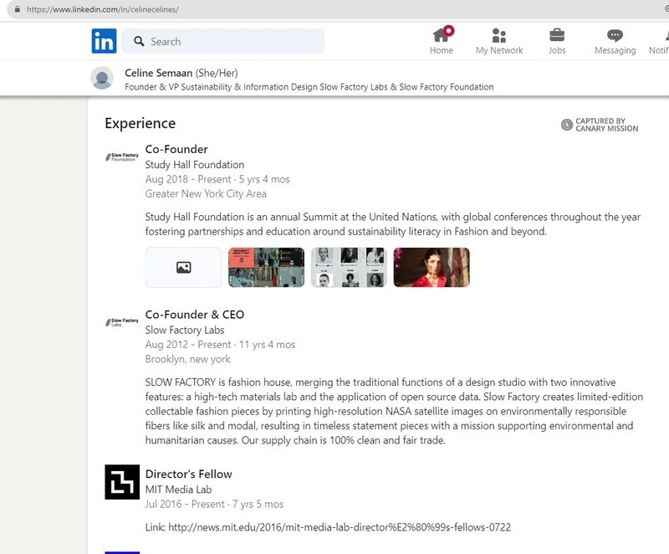Click 'Aug 2012 - Present · 11 yrs 4 mos'
This screenshot has width=669, height=554.
(220, 345)
